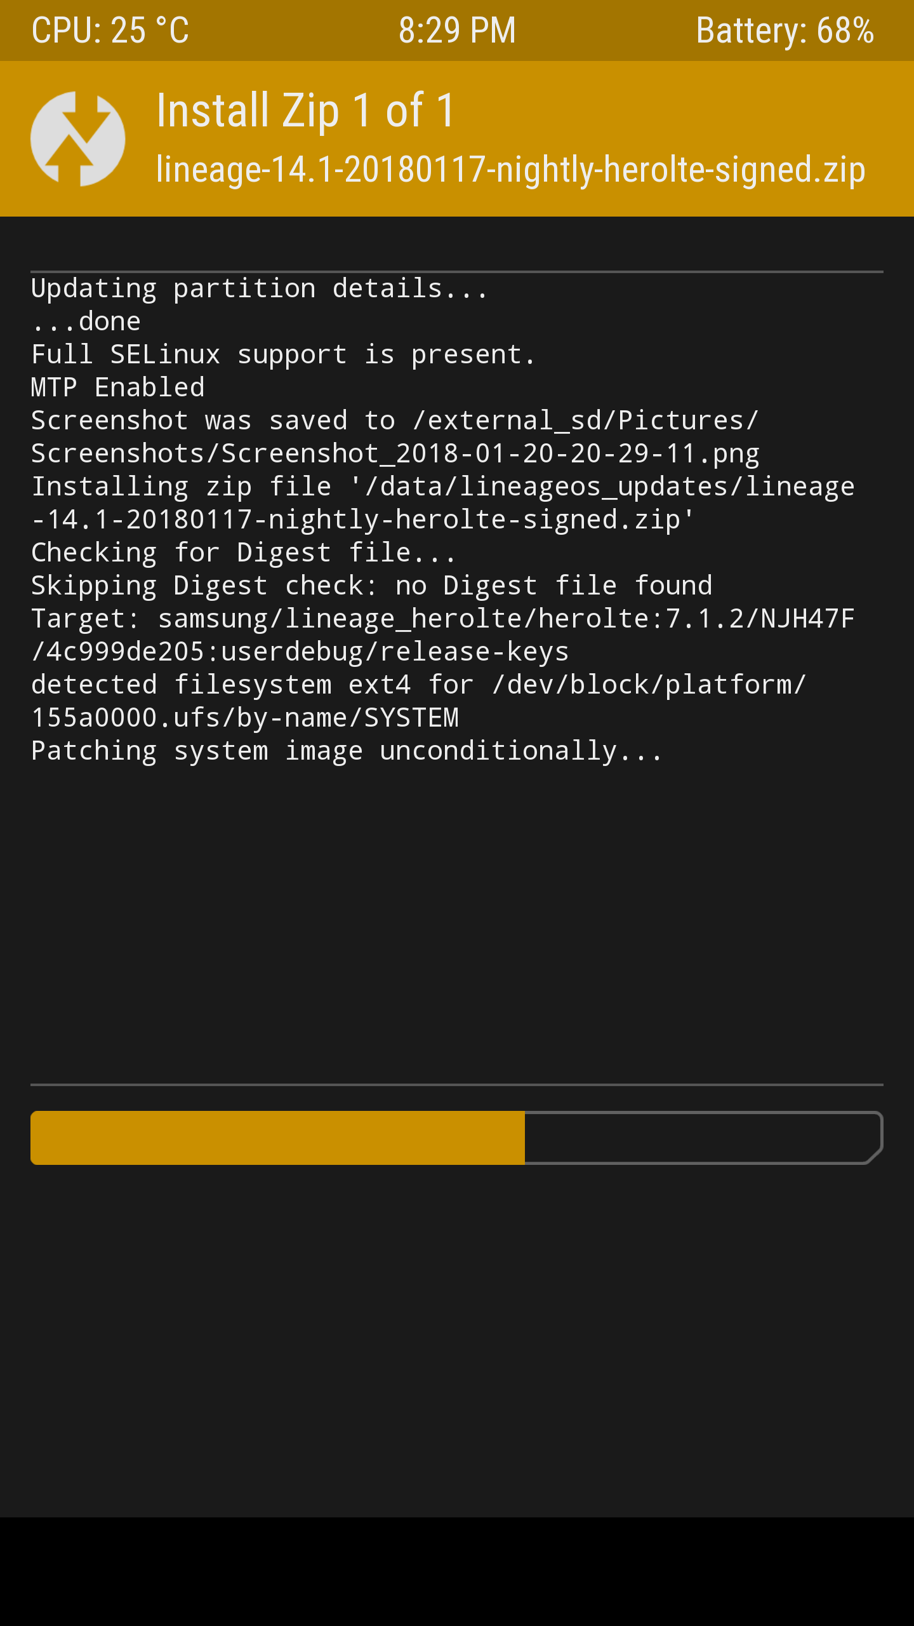Tap the 8:29 PM clock
The image size is (914, 1626).
(x=457, y=30)
